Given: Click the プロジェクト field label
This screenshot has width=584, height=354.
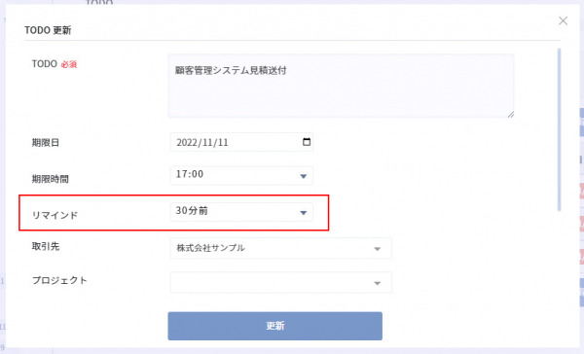Looking at the screenshot, I should click(59, 280).
